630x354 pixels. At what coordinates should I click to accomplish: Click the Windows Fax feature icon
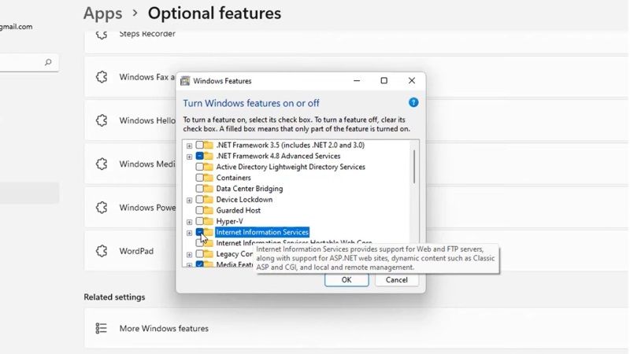102,76
